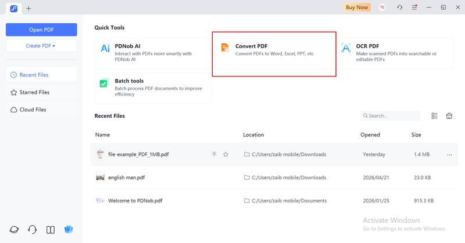Viewport: 465px width, 243px height.
Task: Select Recent Files in sidebar
Action: [x=41, y=75]
